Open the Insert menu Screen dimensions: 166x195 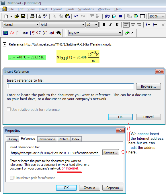point(43,9)
